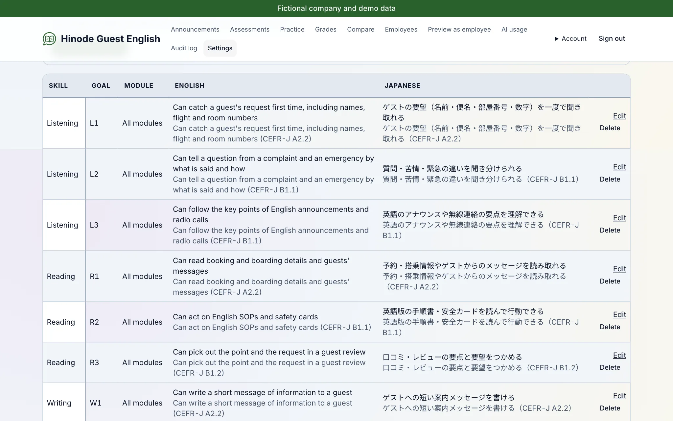Click the ENGLISH column header
The width and height of the screenshot is (673, 421).
pyautogui.click(x=190, y=86)
